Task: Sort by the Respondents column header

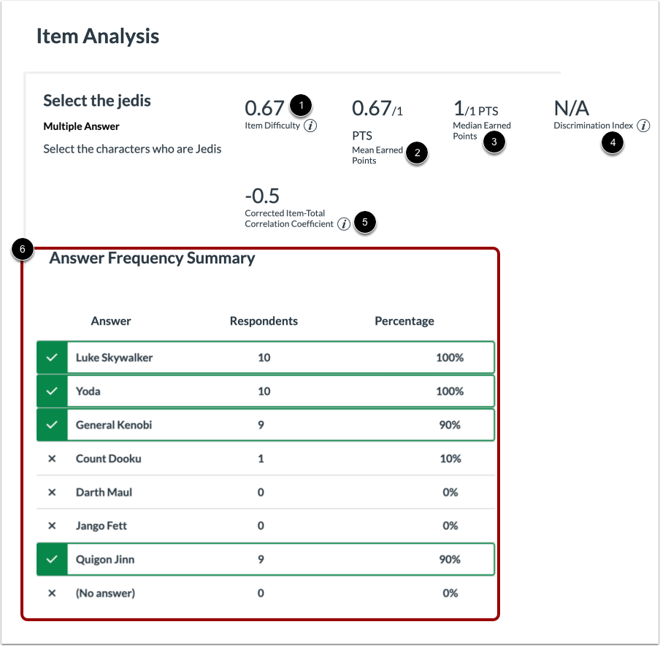Action: pos(263,320)
